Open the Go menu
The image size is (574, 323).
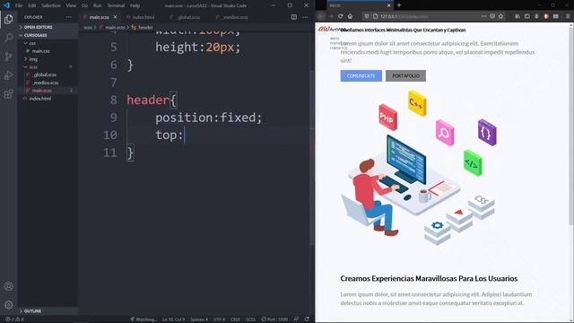(x=84, y=5)
